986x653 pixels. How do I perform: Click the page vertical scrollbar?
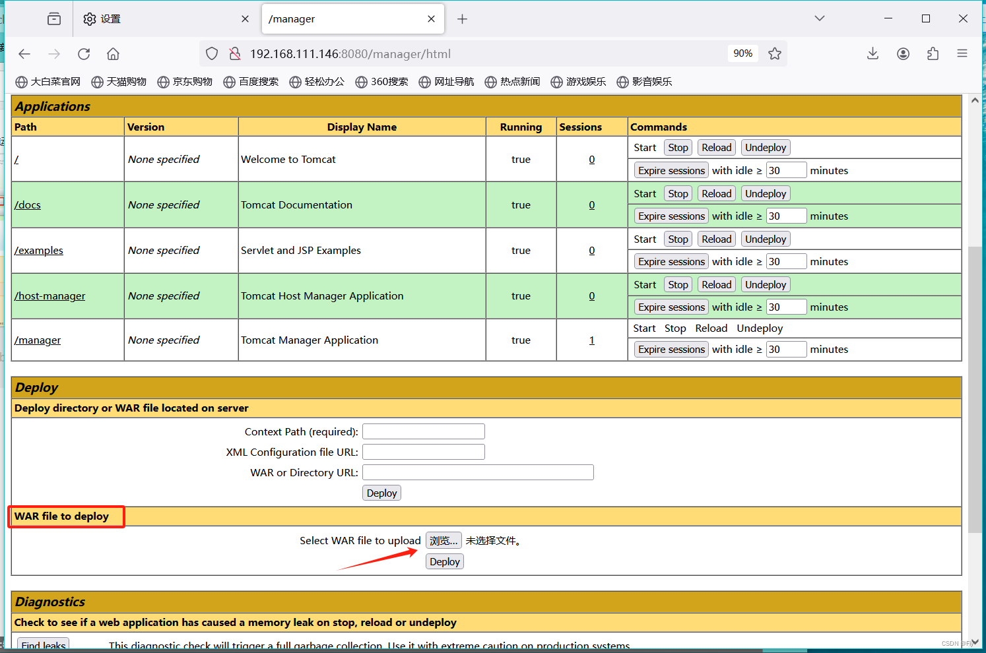(x=975, y=389)
